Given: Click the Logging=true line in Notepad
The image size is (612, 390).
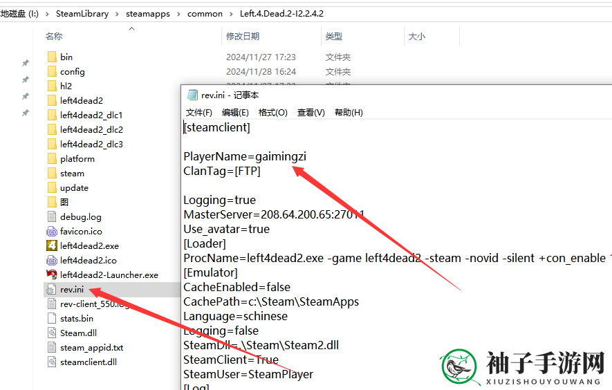Looking at the screenshot, I should coord(220,201).
